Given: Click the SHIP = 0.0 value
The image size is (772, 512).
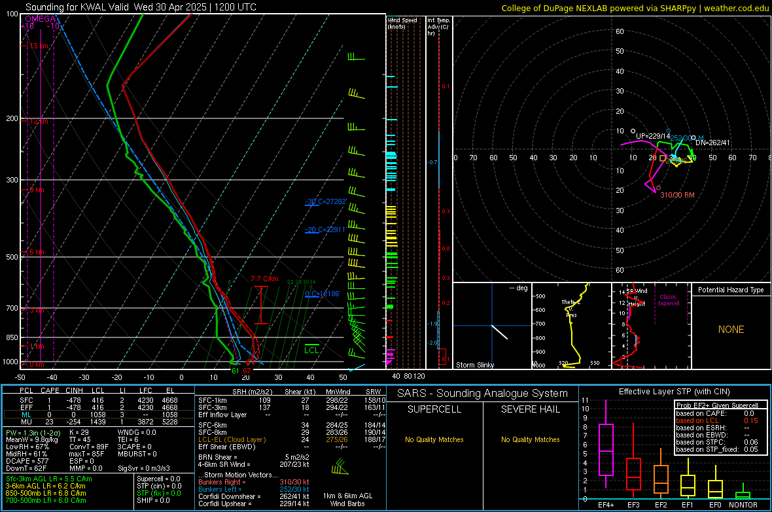Looking at the screenshot, I should pos(153,501).
